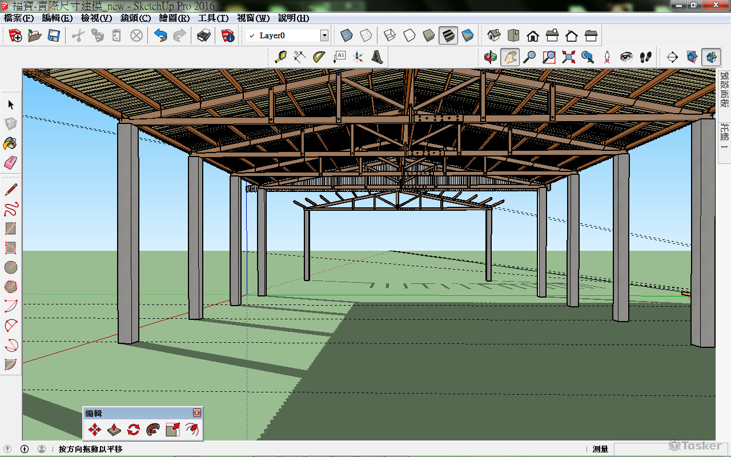This screenshot has width=731, height=457.
Task: Toggle Shaded With Textures style
Action: (448, 36)
